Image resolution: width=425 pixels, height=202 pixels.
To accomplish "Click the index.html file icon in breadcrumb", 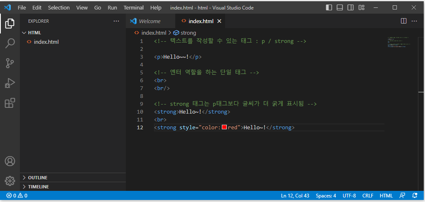I will tap(137, 33).
